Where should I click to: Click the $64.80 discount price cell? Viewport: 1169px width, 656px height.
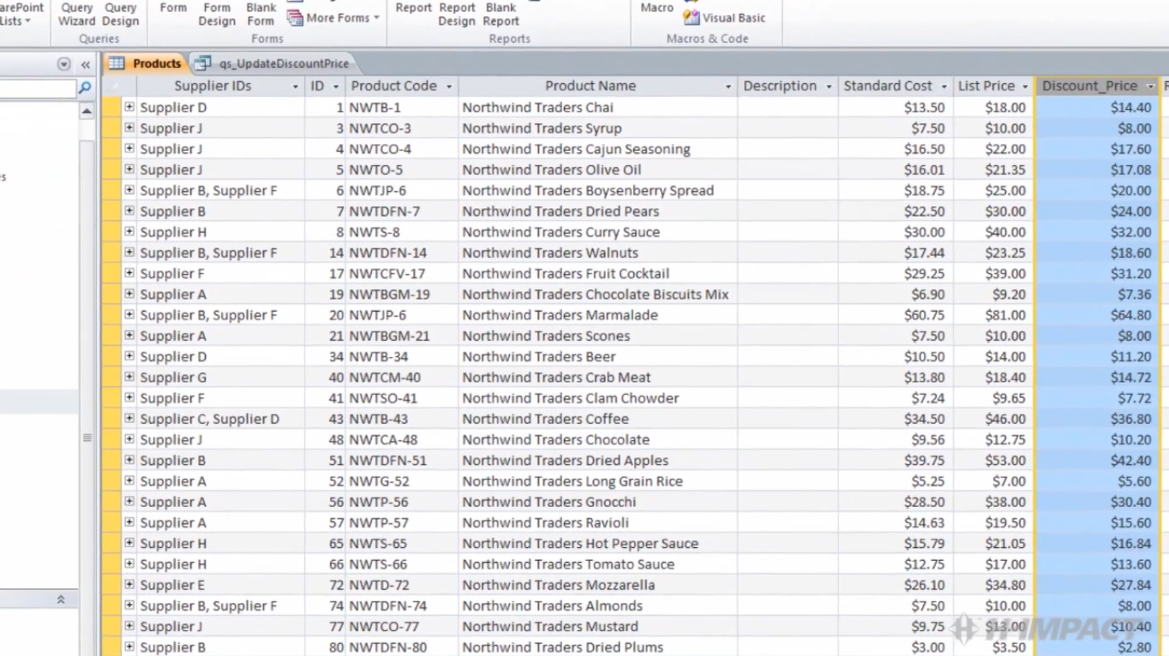pos(1099,315)
